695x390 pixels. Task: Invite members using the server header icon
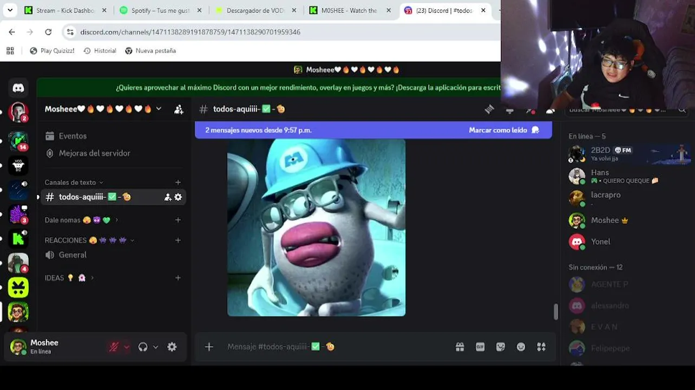179,109
